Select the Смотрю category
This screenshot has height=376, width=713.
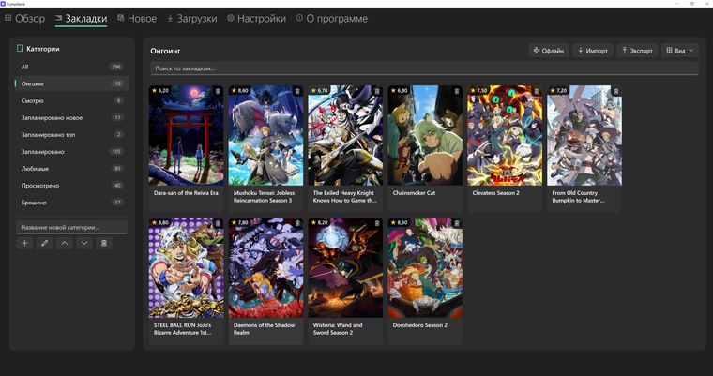[x=72, y=100]
